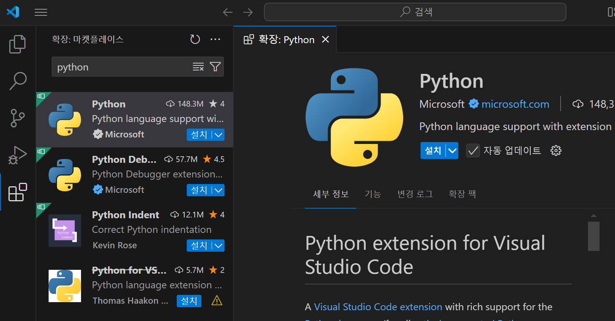Open the Extensions view in activity bar
This screenshot has width=615, height=321.
(17, 192)
